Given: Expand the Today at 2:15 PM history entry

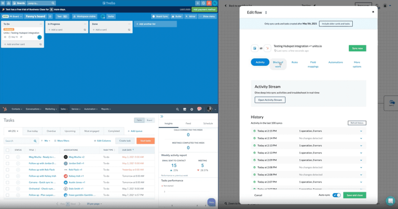Looking at the screenshot, I should click(361, 131).
